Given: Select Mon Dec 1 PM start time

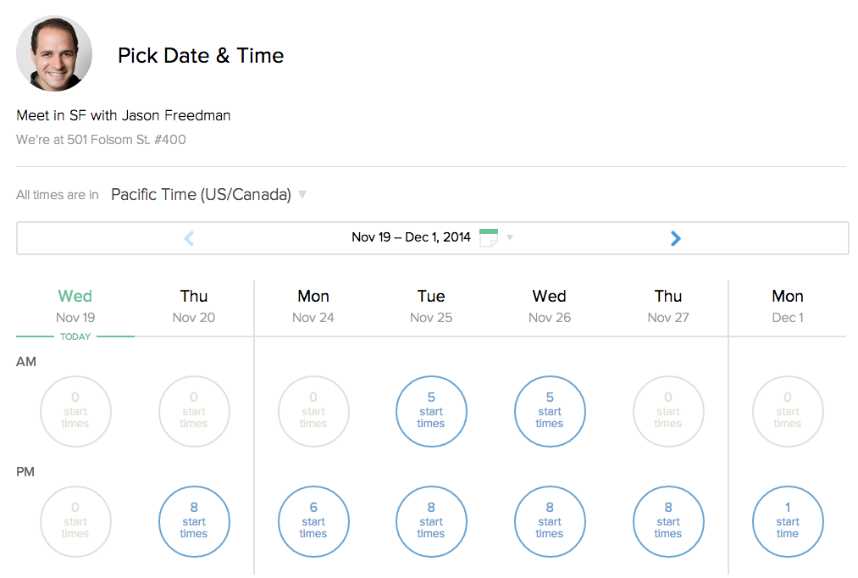Looking at the screenshot, I should coord(788,522).
